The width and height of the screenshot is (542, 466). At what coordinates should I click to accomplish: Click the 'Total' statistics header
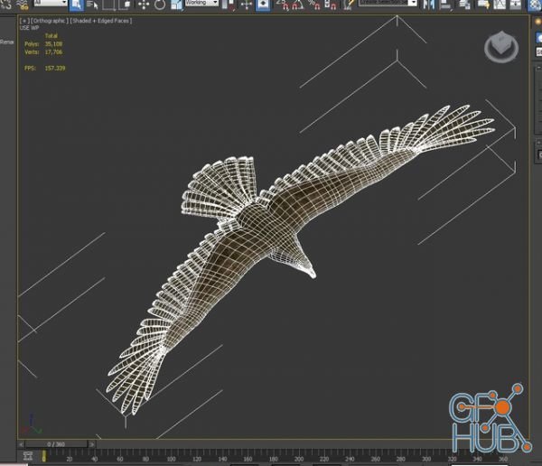[51, 36]
